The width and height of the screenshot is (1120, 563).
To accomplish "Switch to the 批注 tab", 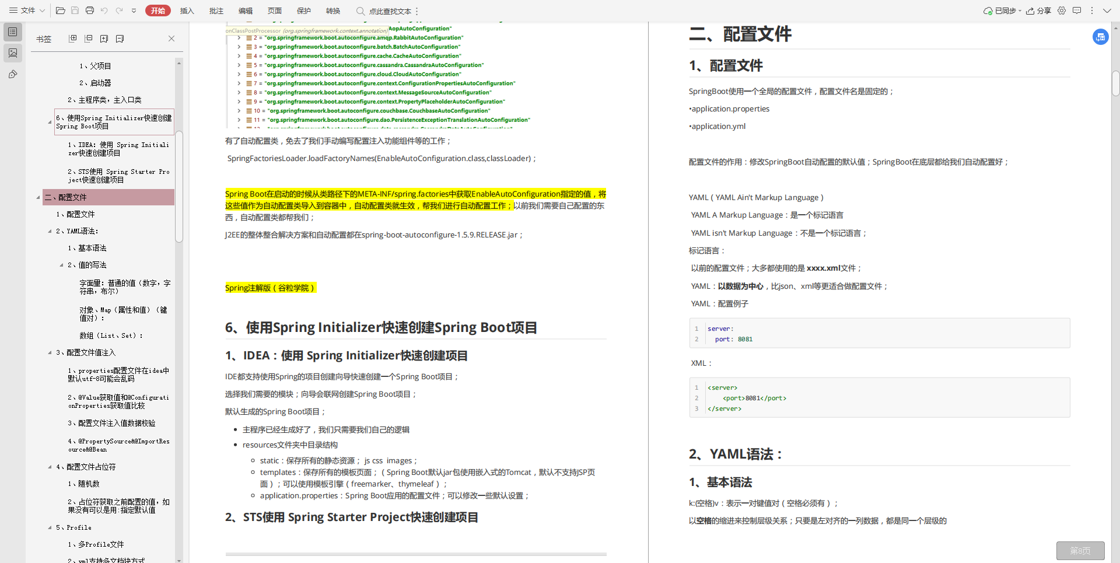I will (216, 11).
